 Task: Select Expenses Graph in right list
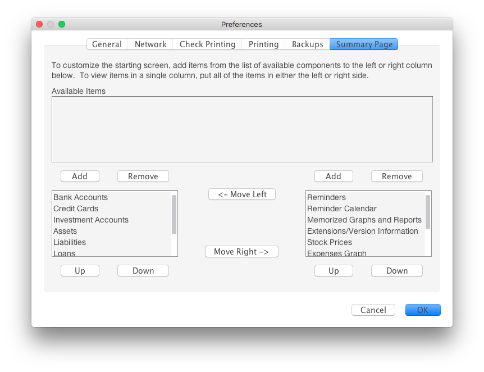(366, 252)
